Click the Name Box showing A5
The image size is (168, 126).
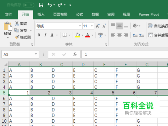click(x=18, y=55)
